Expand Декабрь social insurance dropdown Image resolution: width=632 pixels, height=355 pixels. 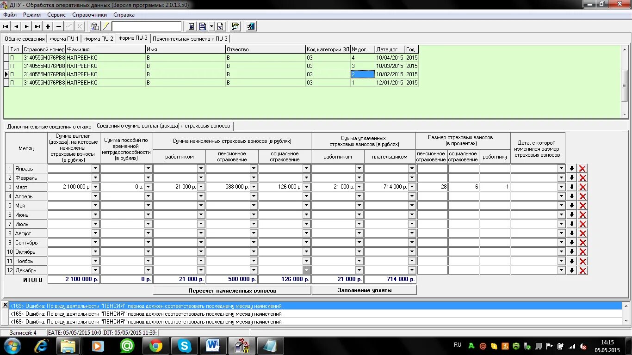(x=307, y=270)
